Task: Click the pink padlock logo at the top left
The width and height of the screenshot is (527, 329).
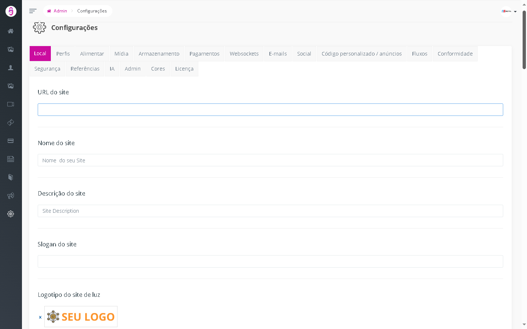Action: [x=11, y=11]
